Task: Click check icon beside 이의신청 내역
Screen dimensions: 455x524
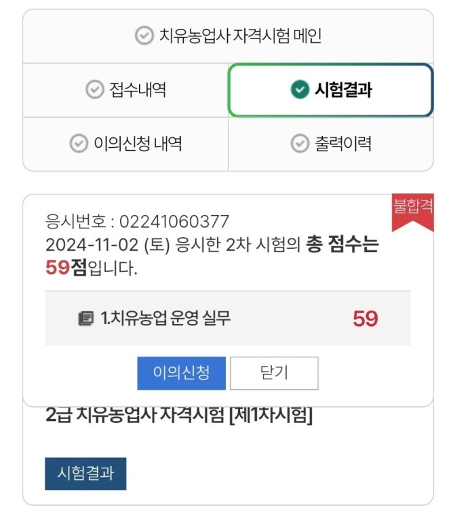Action: click(x=78, y=143)
